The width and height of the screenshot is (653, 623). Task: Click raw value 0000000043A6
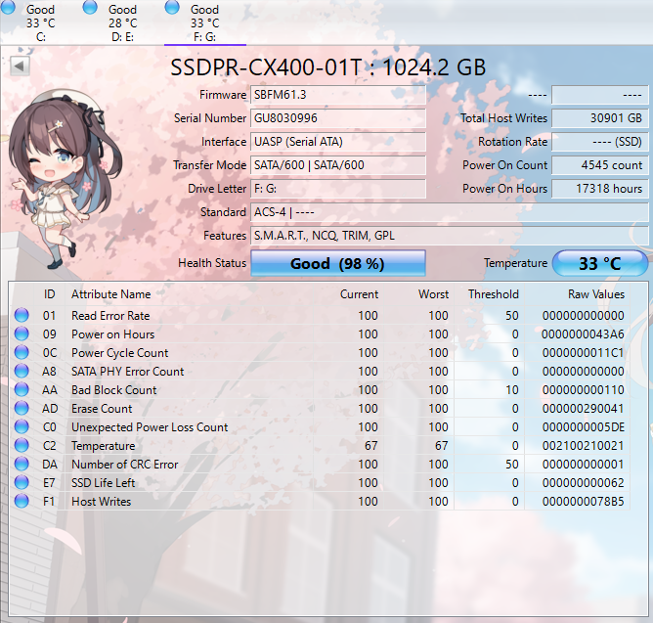(x=583, y=334)
